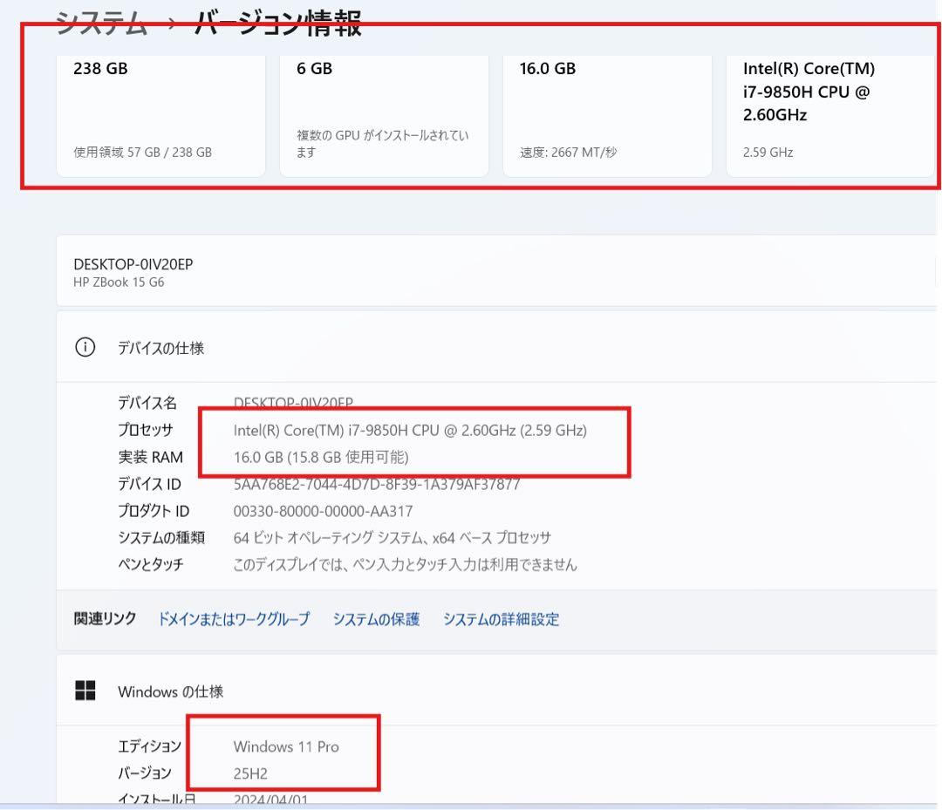Open the 6 GB GPU card
This screenshot has width=942, height=810.
pos(384,116)
